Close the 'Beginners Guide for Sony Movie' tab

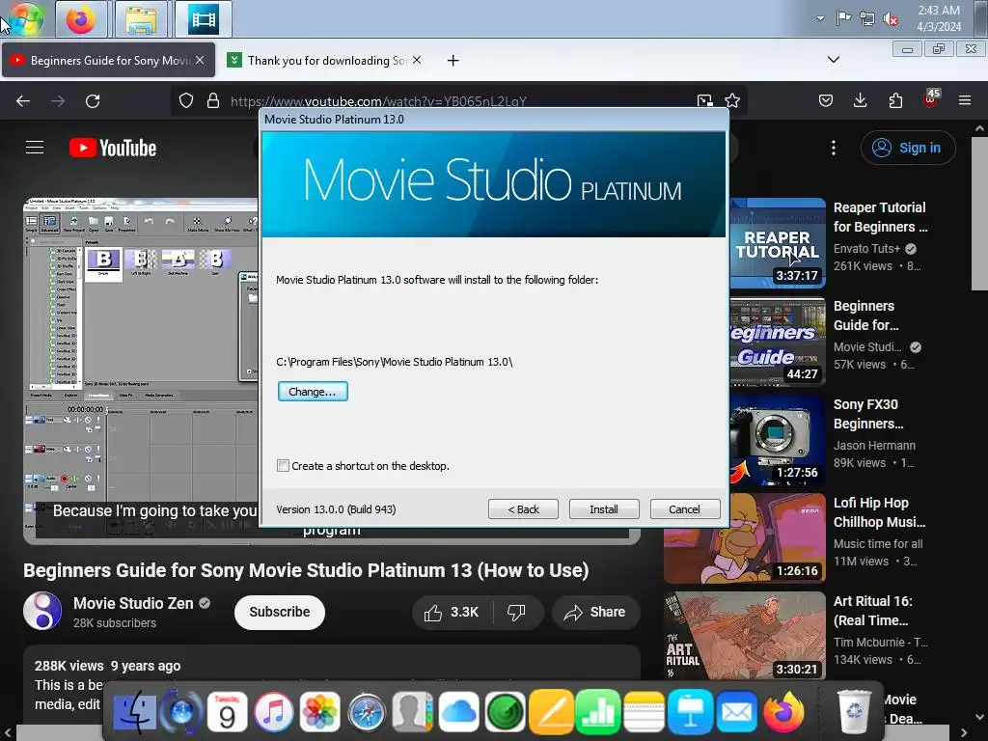(199, 60)
